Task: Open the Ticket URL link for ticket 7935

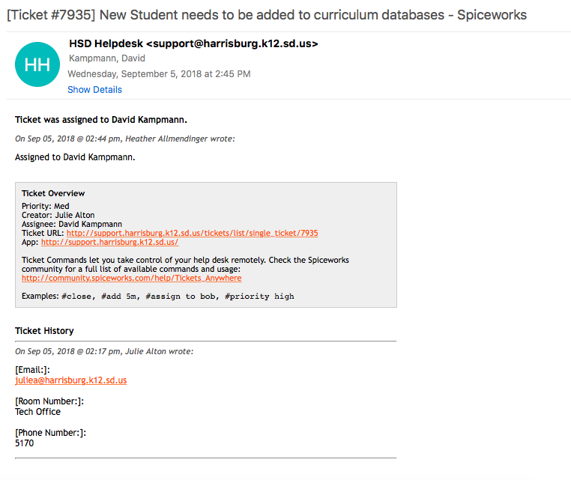Action: click(192, 234)
